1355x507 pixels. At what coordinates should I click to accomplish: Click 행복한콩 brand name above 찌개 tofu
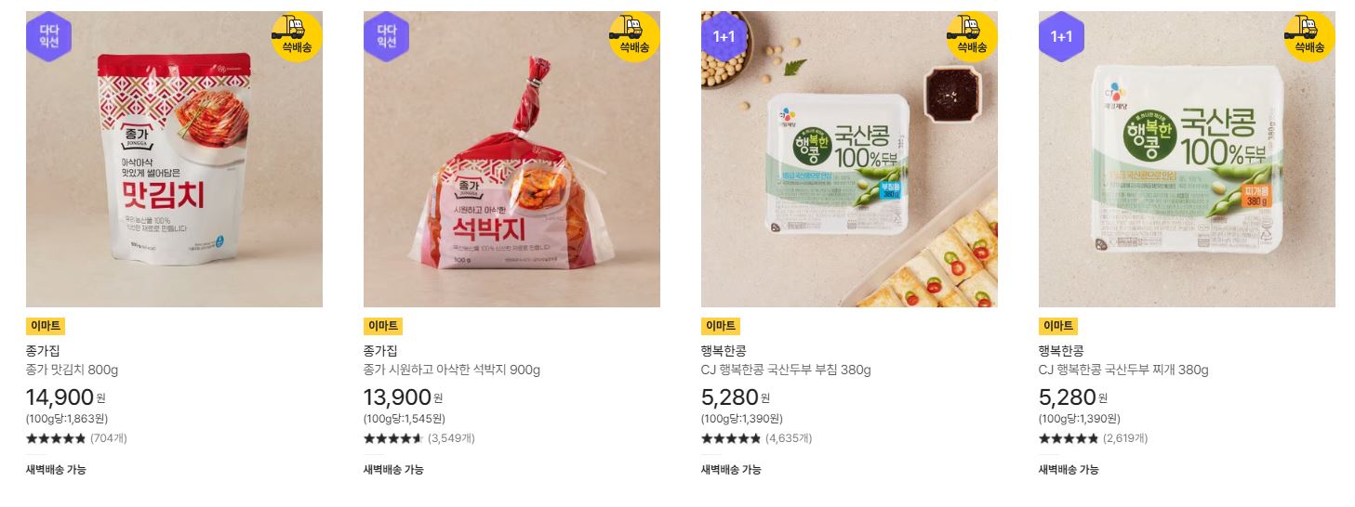(x=1061, y=351)
